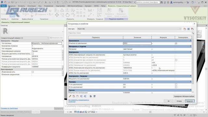Click the Отметка по умолчанию value field 300.0
The height and width of the screenshot is (117, 208).
[x=137, y=43]
